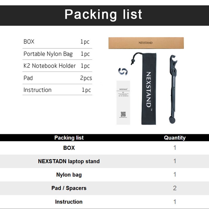
Task: Click the "Packing list" table column header
Action: [69, 138]
